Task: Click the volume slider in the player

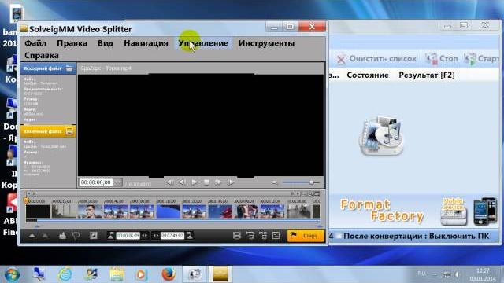Action: click(301, 182)
